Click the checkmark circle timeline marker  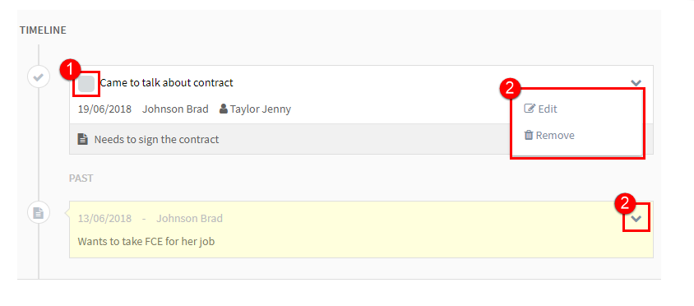(x=39, y=77)
